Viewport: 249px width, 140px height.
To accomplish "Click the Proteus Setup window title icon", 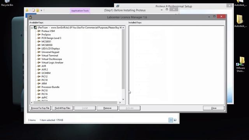I will pos(117,6).
